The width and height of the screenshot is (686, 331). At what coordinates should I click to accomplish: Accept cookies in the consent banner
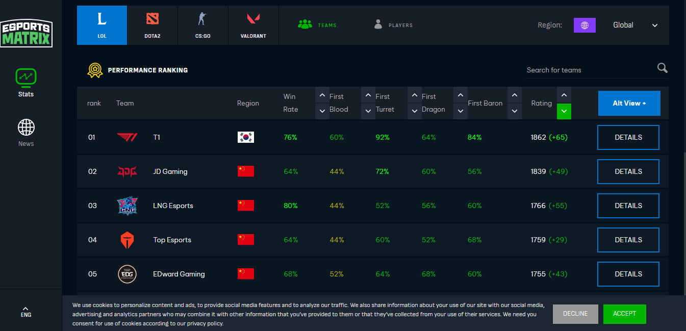tap(625, 314)
